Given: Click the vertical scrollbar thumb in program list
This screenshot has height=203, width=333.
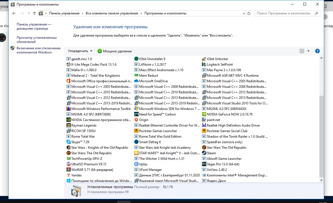Looking at the screenshot, I should tap(321, 136).
